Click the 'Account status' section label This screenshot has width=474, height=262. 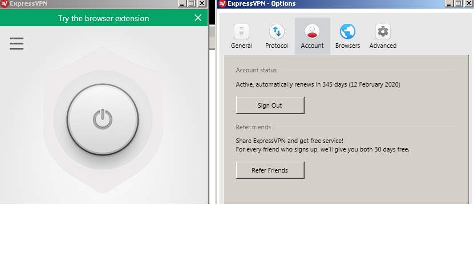tap(256, 70)
